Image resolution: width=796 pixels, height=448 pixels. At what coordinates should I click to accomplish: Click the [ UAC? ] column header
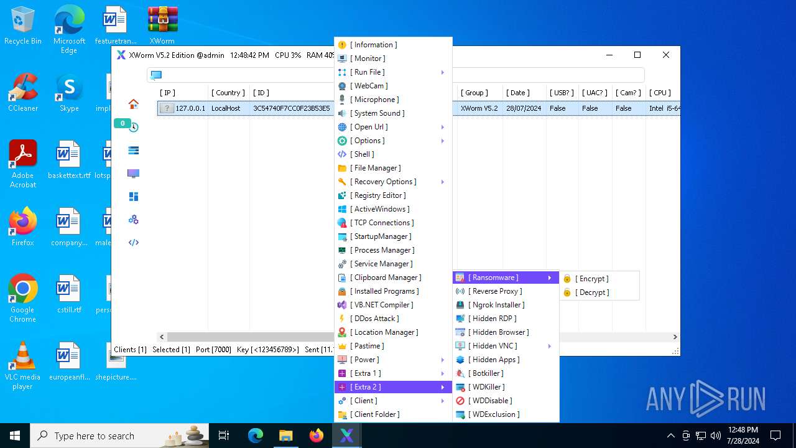click(595, 93)
